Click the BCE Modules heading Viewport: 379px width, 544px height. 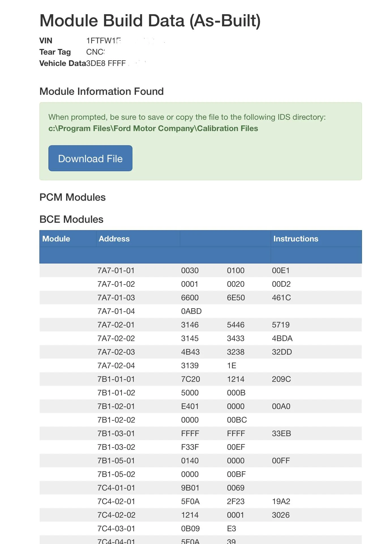tap(71, 219)
